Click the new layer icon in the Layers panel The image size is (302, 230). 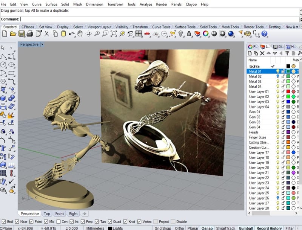click(x=250, y=53)
